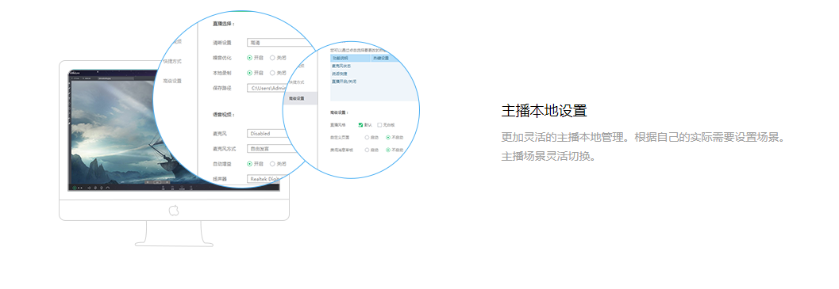Check the 无白板 checkbox
Viewport: 839px width, 289px height.
click(x=379, y=125)
